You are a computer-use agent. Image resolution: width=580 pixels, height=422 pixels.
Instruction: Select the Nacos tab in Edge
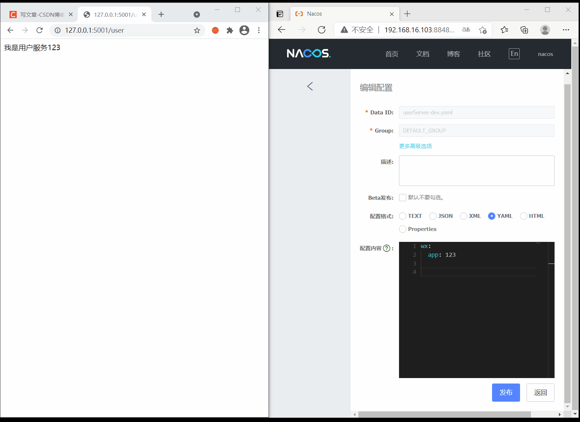coord(345,14)
